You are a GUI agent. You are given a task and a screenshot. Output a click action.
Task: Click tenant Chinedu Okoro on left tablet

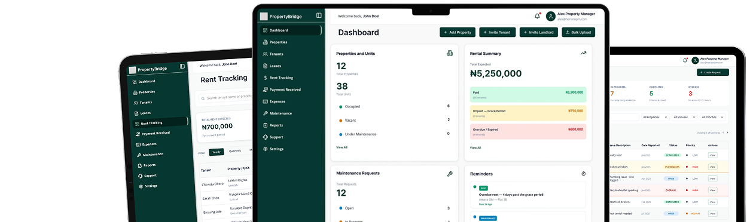point(212,184)
